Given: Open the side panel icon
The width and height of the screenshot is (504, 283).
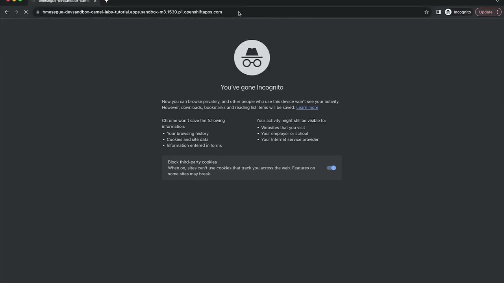Looking at the screenshot, I should [438, 12].
